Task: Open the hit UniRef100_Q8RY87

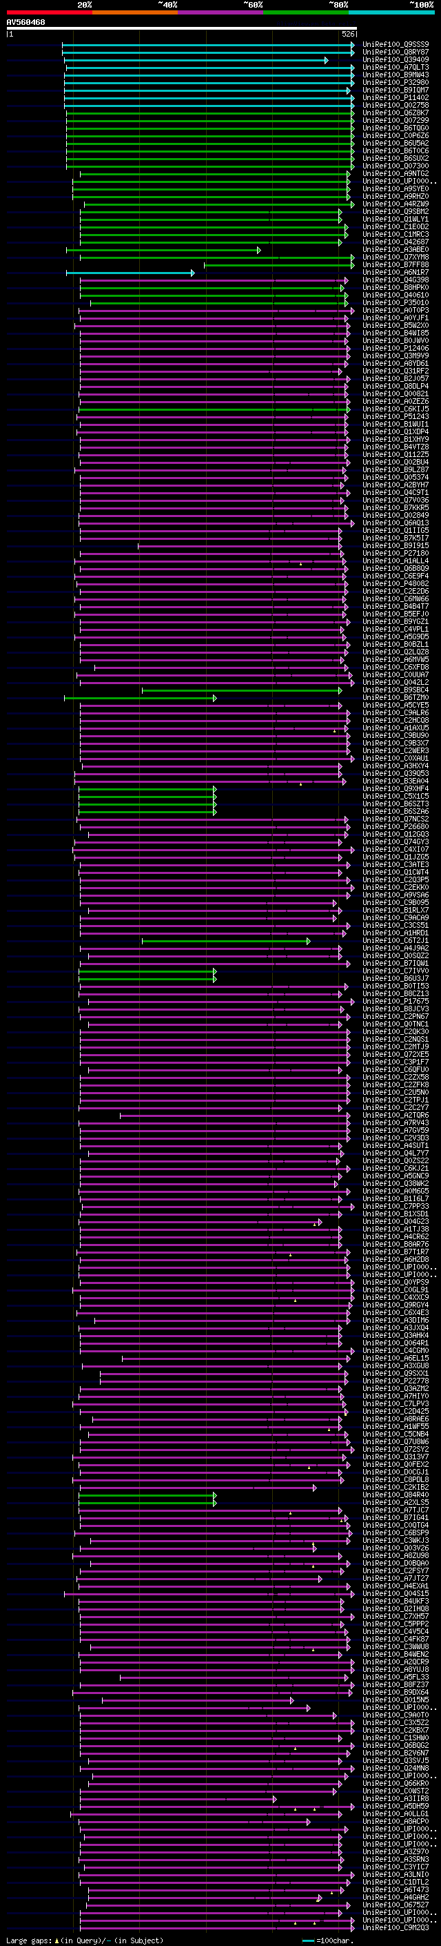Action: tap(396, 52)
